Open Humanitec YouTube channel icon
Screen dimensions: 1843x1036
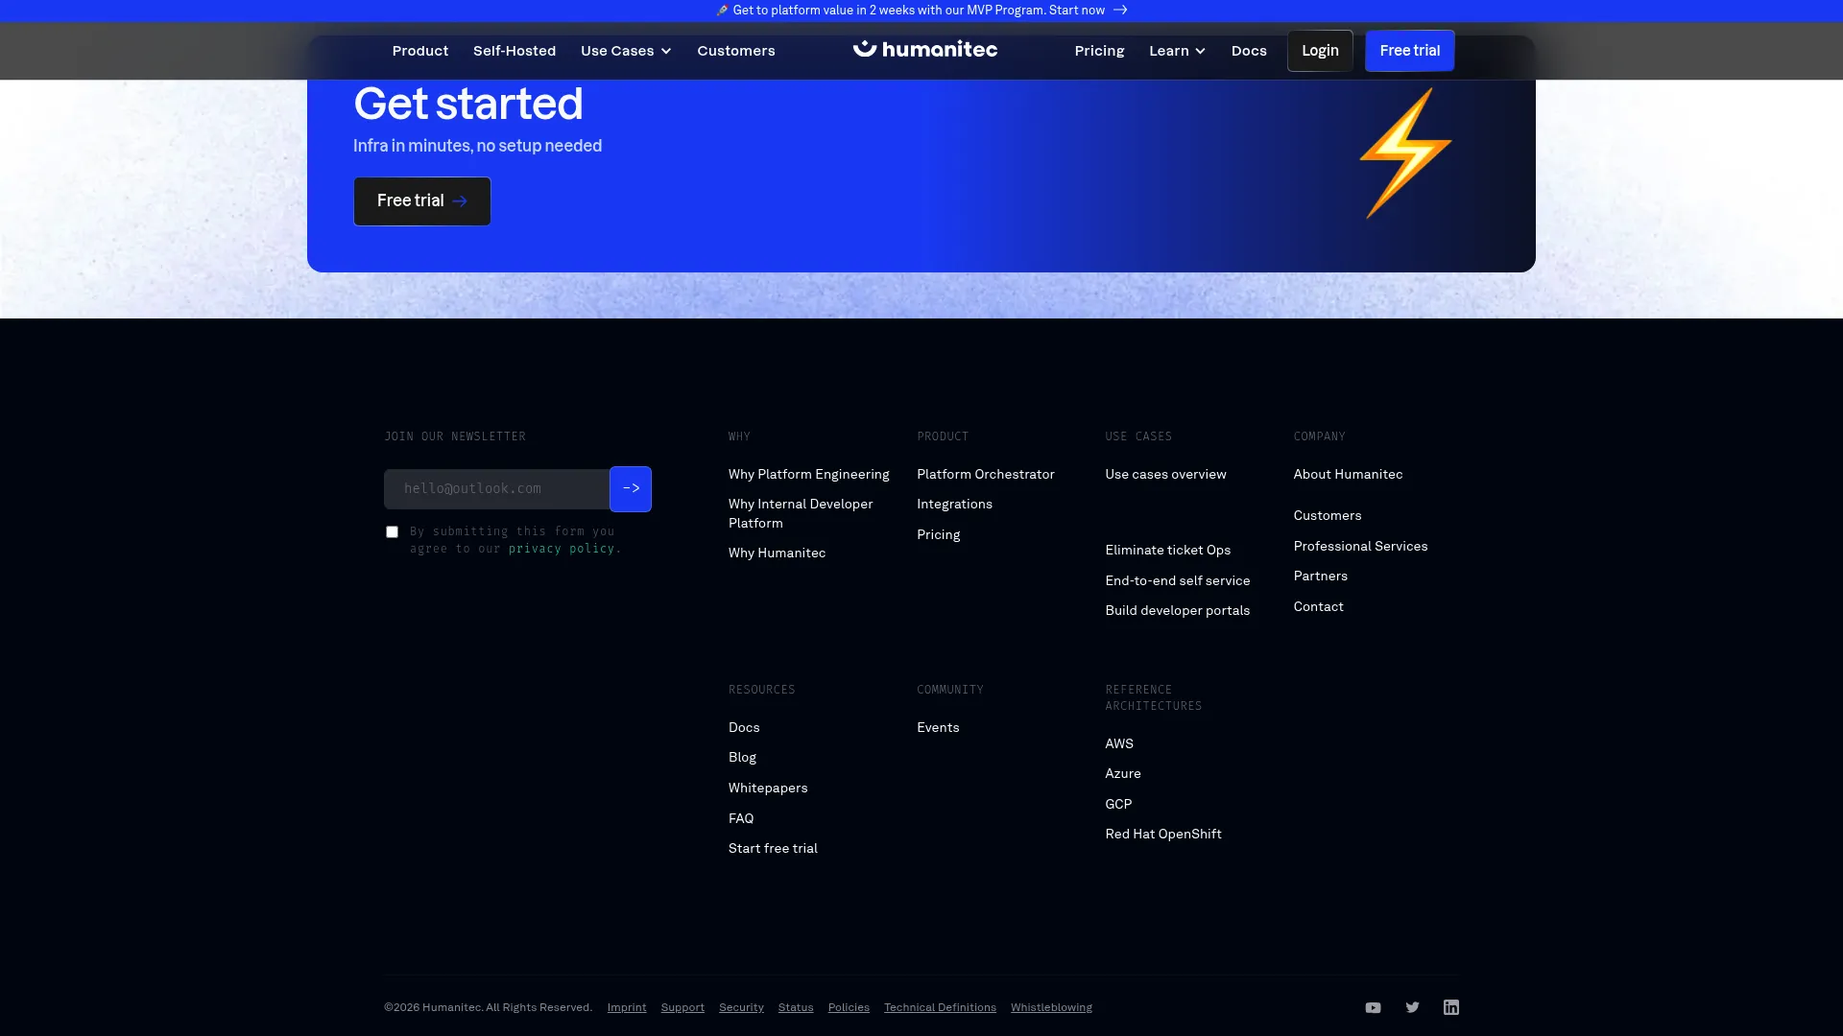click(1373, 1007)
